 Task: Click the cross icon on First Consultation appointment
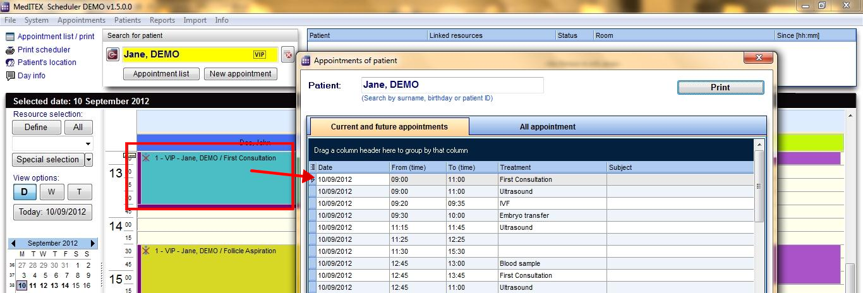tap(147, 158)
